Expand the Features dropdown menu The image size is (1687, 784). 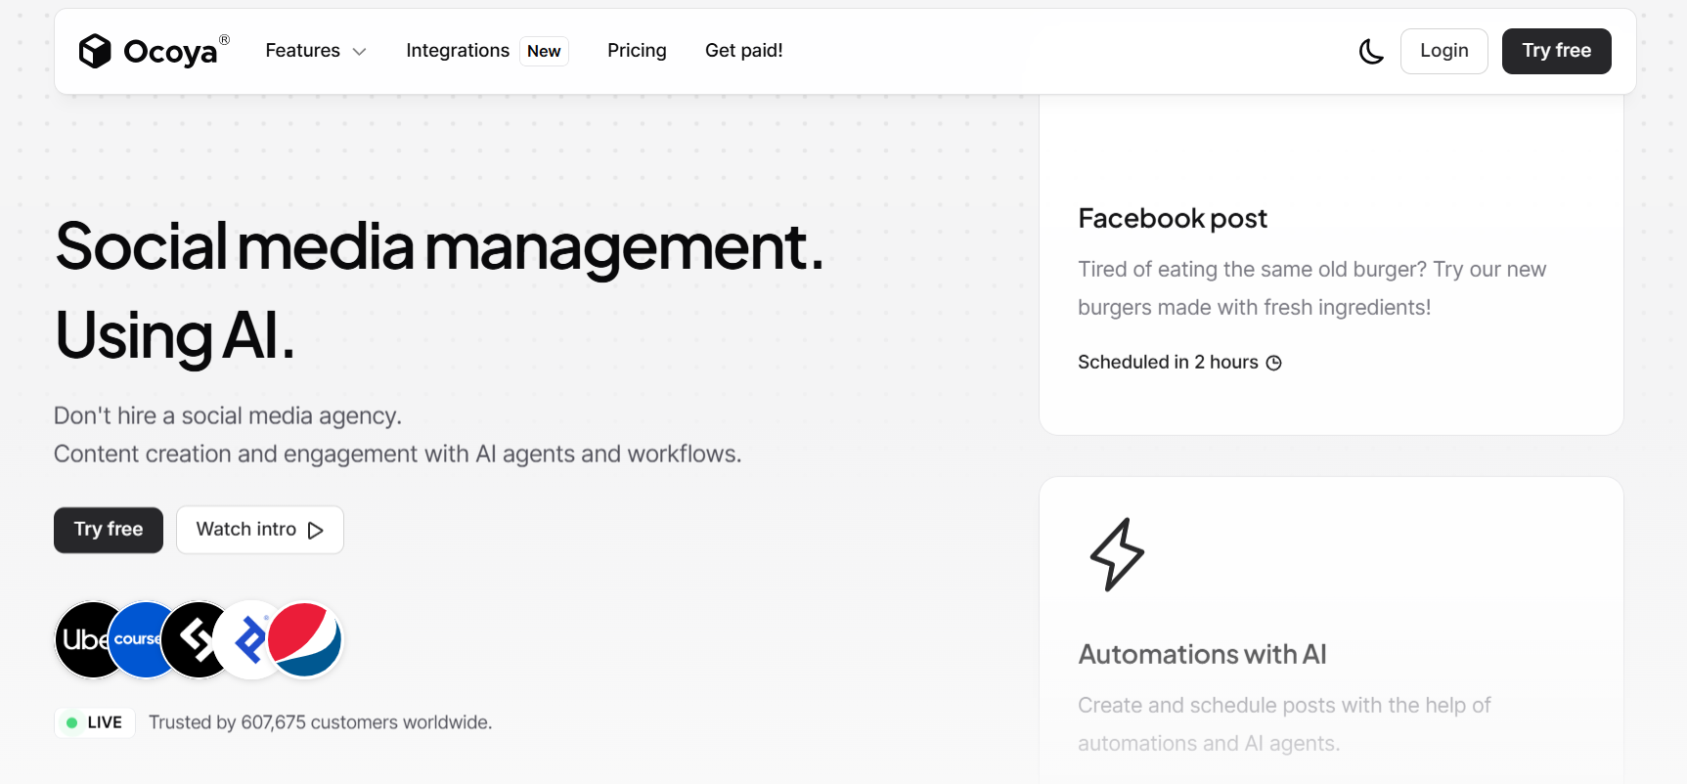tap(315, 51)
